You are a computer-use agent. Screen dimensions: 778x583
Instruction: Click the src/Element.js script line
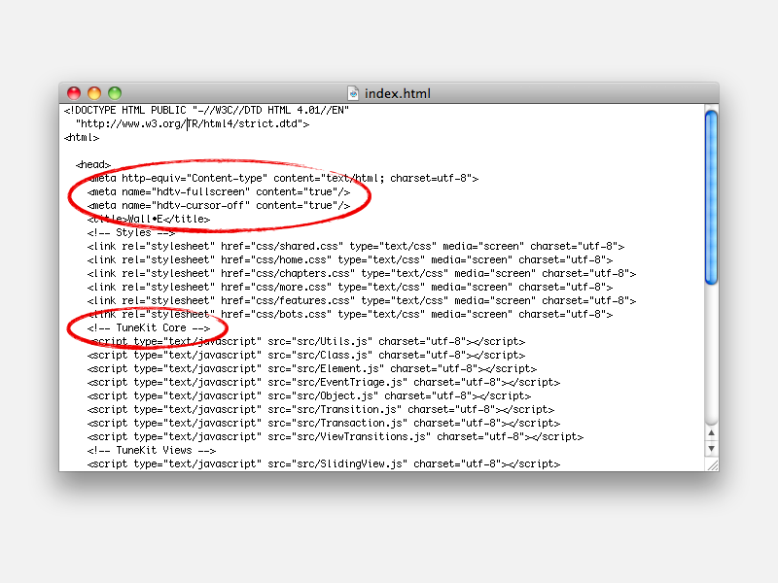coord(312,369)
